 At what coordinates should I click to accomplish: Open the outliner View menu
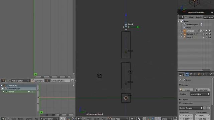tap(191, 17)
